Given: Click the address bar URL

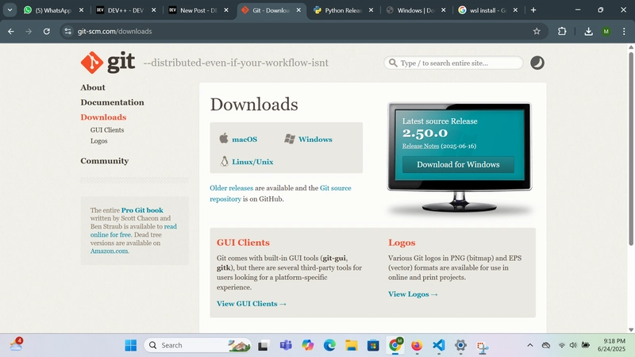Looking at the screenshot, I should coord(114,31).
